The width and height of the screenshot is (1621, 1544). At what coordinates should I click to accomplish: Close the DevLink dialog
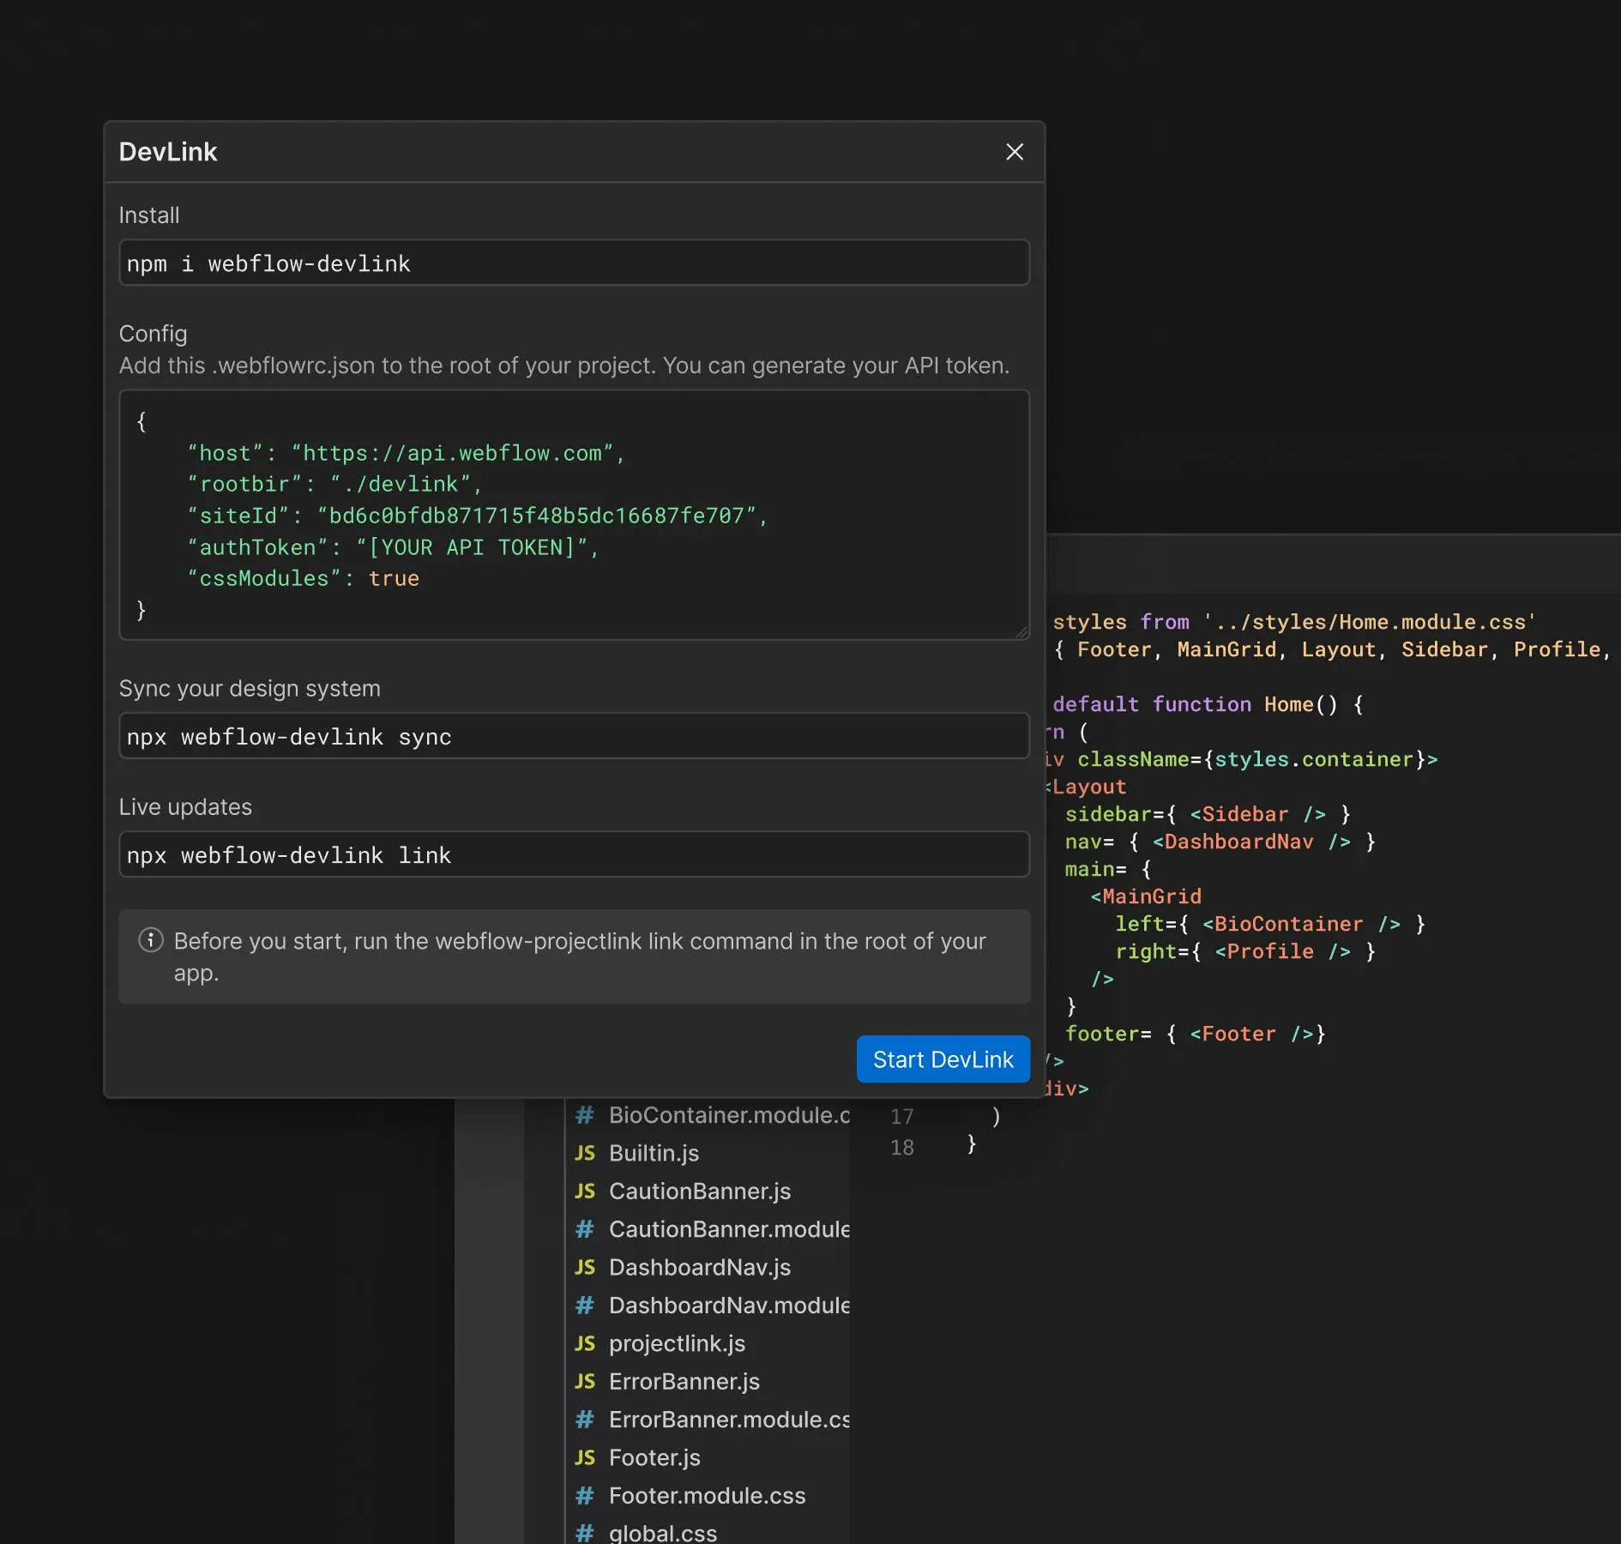1015,152
